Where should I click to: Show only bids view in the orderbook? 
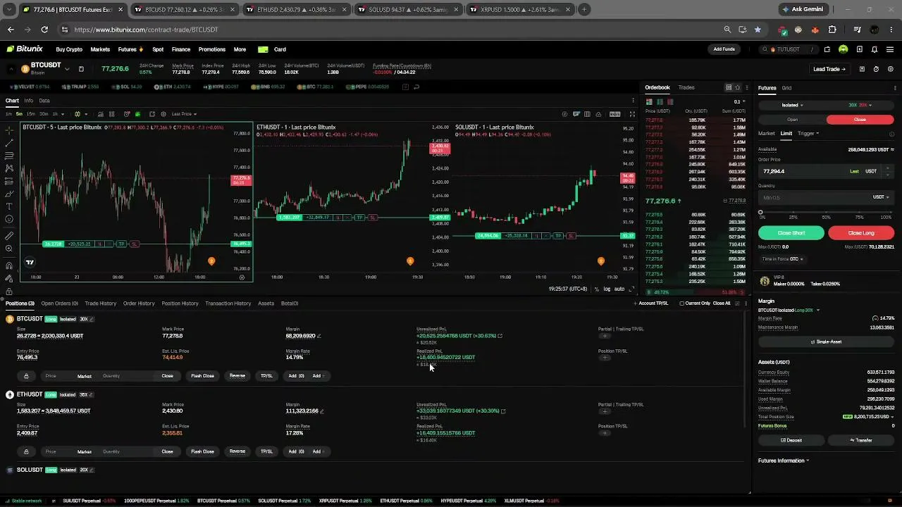(x=660, y=101)
